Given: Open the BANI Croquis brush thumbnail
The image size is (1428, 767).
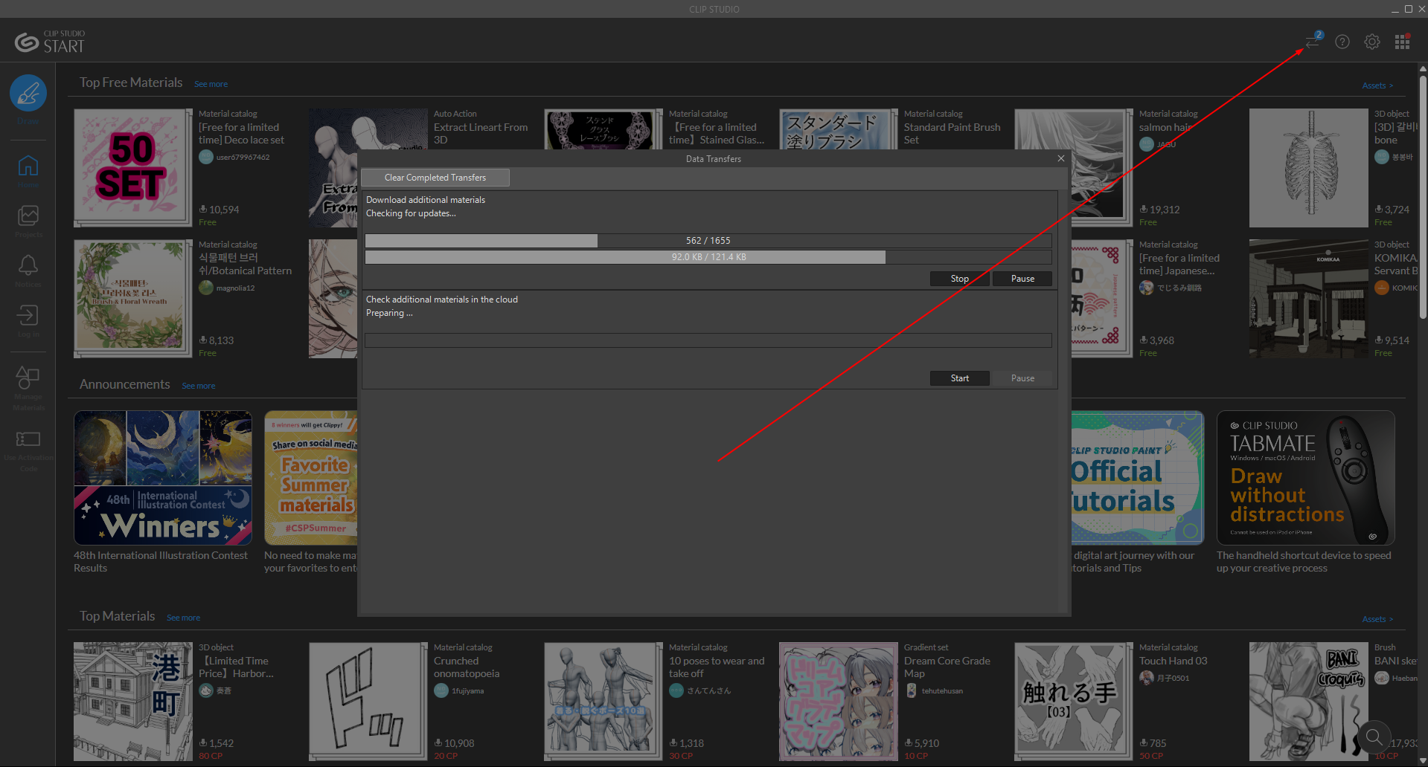Looking at the screenshot, I should point(1309,702).
